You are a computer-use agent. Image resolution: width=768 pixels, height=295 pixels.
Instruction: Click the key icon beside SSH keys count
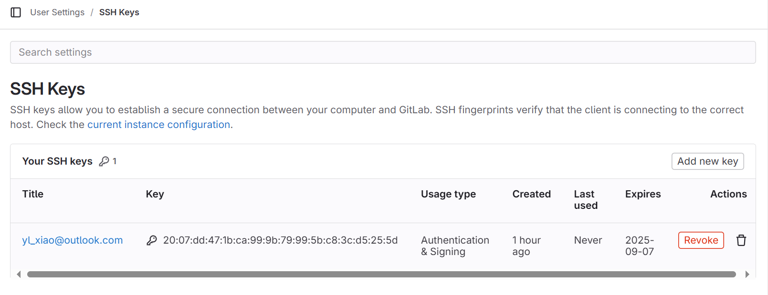pos(104,161)
